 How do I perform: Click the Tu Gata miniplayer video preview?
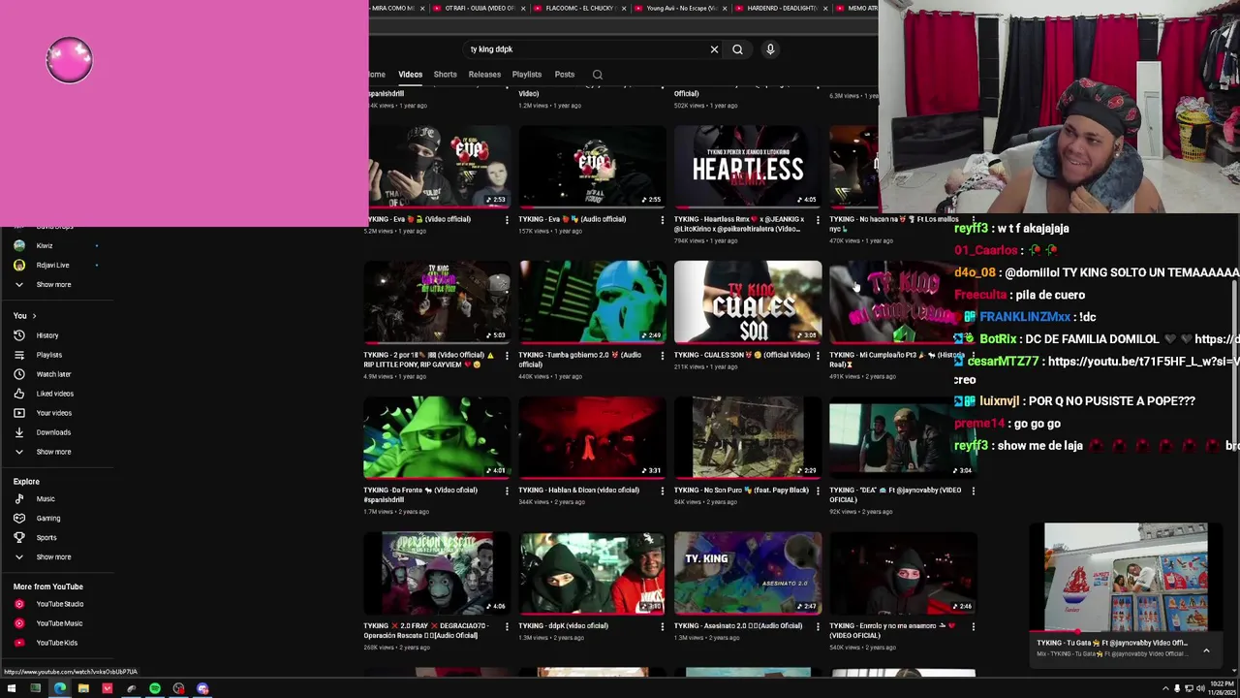tap(1126, 576)
